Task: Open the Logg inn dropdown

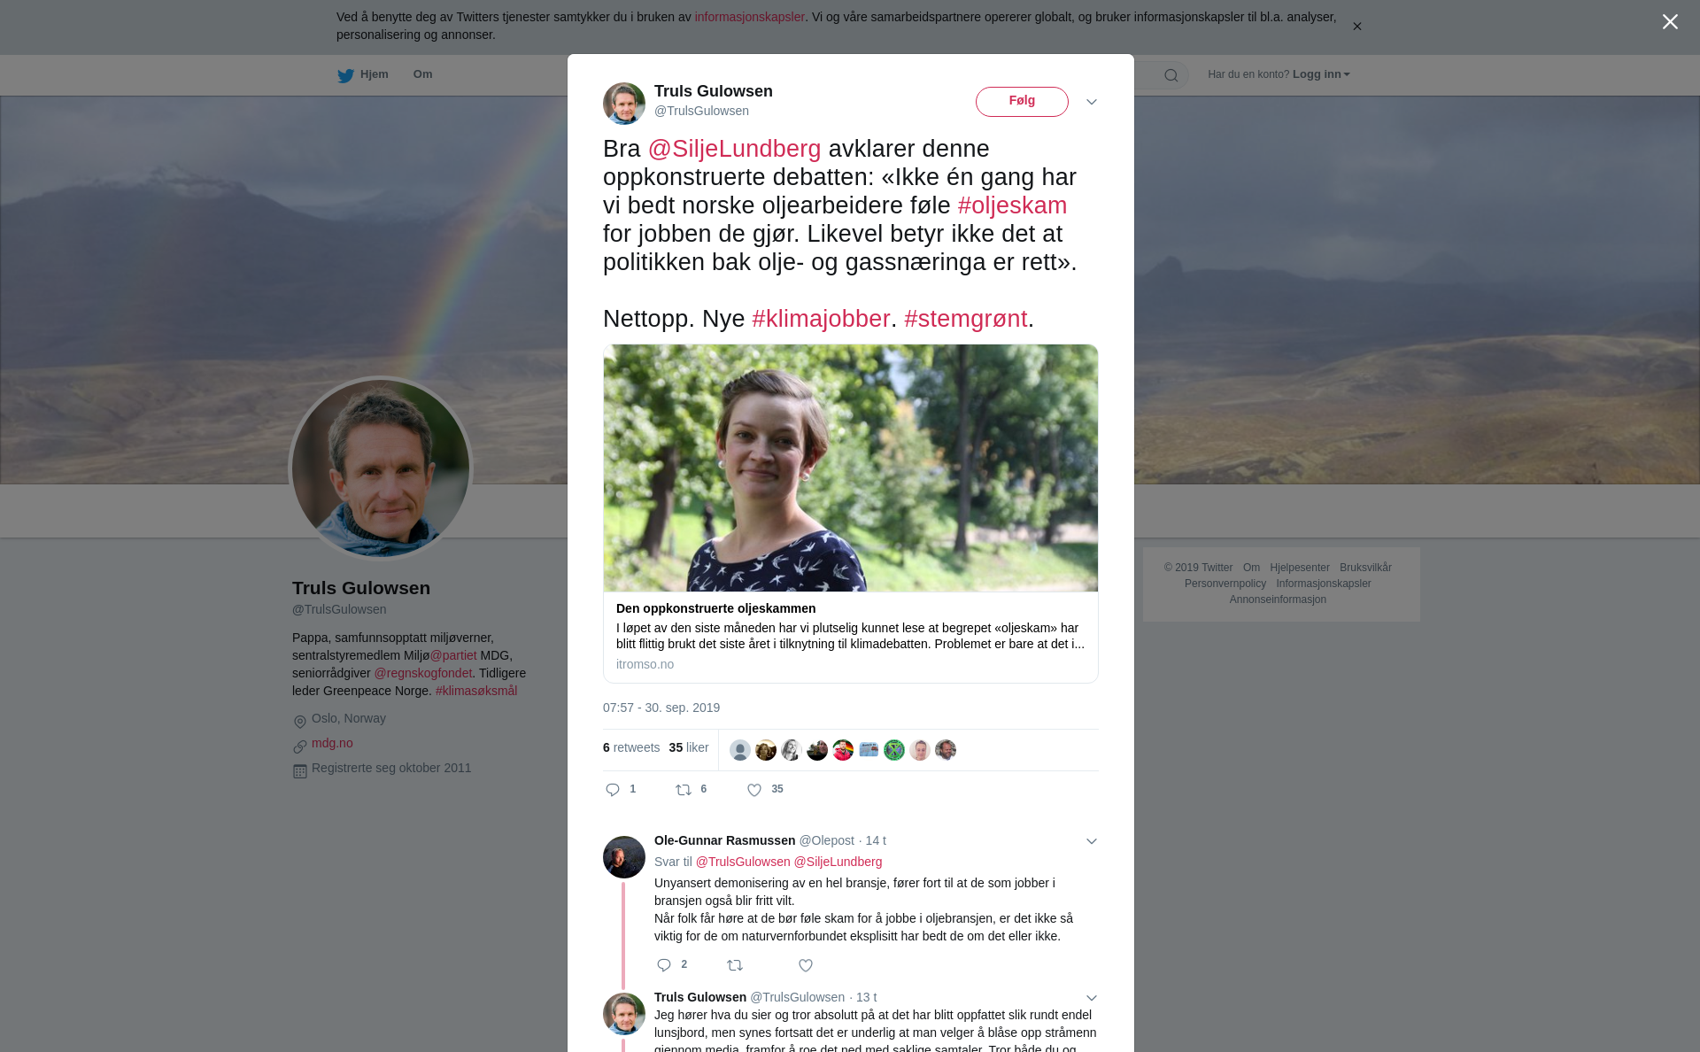Action: 1321,74
